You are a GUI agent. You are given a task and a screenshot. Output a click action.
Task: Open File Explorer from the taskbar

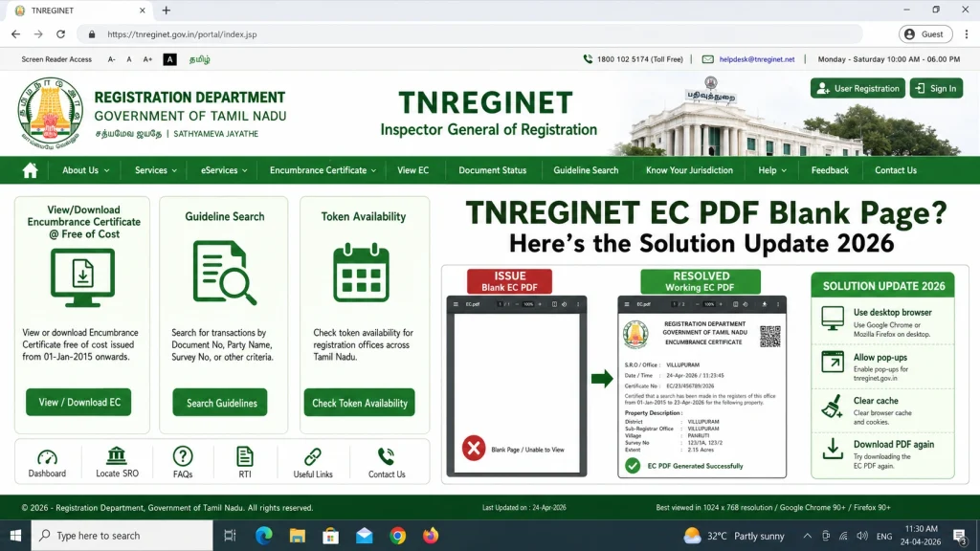[298, 536]
